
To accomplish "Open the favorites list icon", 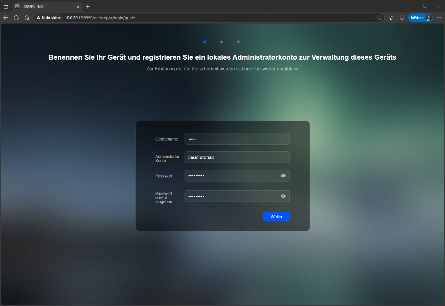I will pyautogui.click(x=392, y=18).
